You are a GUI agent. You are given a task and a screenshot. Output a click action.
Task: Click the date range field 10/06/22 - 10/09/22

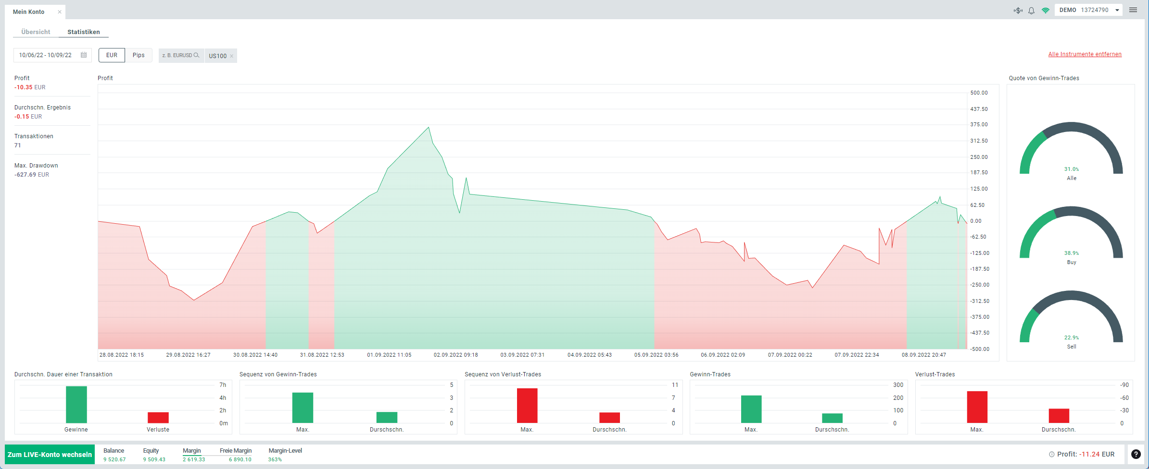[52, 55]
